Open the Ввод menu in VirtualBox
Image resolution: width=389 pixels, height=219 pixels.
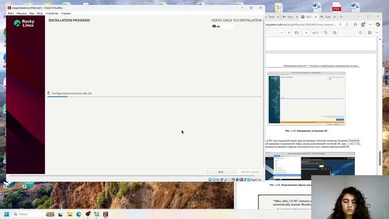[40, 13]
